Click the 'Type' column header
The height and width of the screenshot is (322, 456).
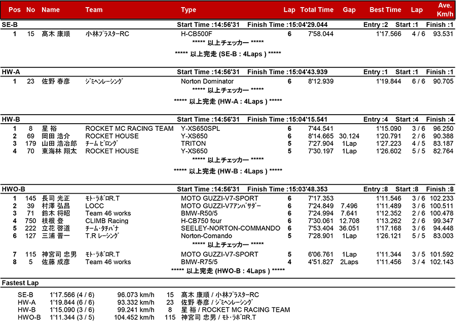[188, 10]
